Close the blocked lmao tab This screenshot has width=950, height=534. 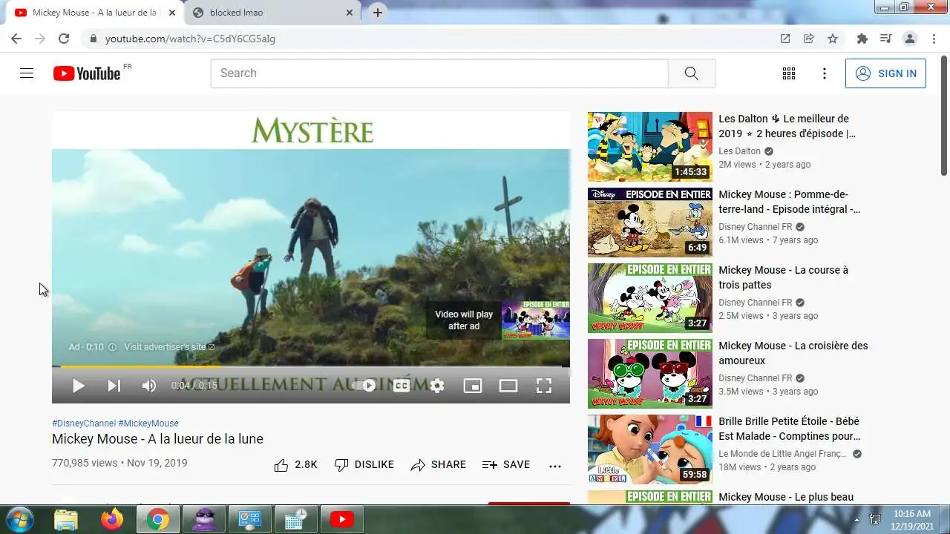click(x=350, y=13)
